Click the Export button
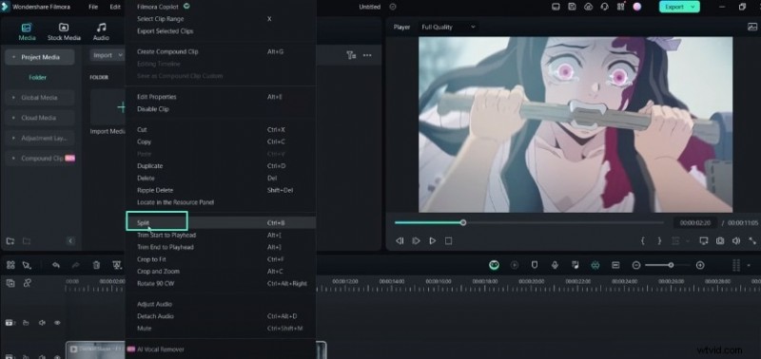 [674, 7]
